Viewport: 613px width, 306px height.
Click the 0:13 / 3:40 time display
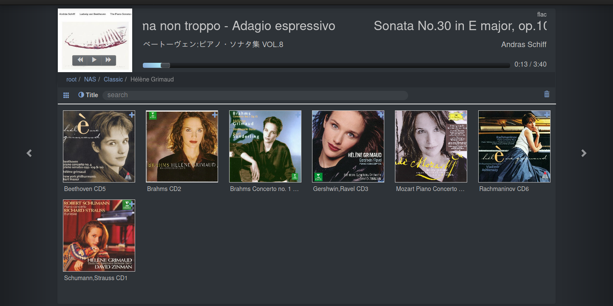point(531,65)
